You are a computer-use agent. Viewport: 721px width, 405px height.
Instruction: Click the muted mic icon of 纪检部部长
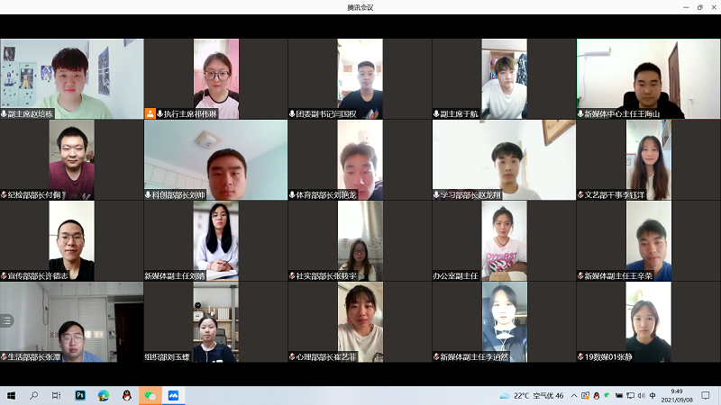4,195
